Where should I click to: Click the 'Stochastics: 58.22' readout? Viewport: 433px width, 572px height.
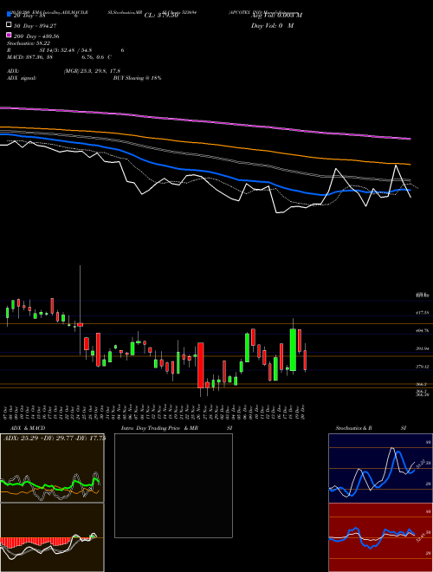click(27, 43)
